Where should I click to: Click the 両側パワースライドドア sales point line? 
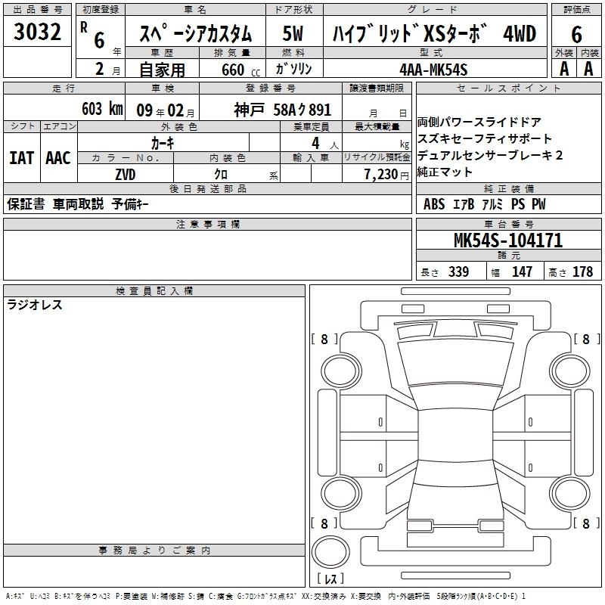click(x=479, y=123)
